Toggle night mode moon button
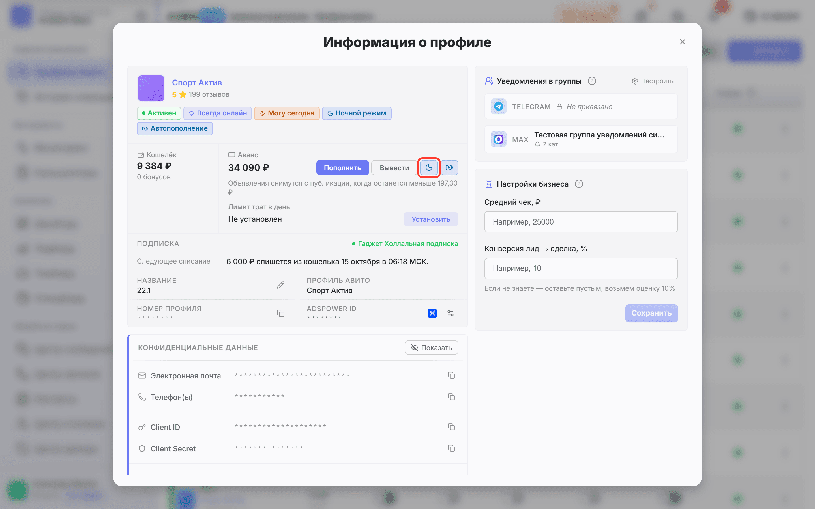Viewport: 815px width, 509px height. 429,167
